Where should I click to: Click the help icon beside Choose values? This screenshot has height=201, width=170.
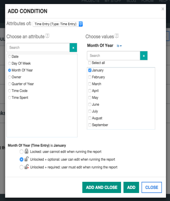(117, 36)
